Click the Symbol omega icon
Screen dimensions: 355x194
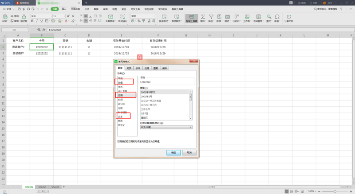point(277,17)
